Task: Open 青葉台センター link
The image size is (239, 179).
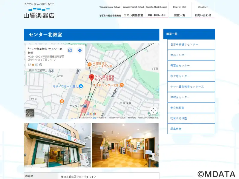Action: [191, 66]
